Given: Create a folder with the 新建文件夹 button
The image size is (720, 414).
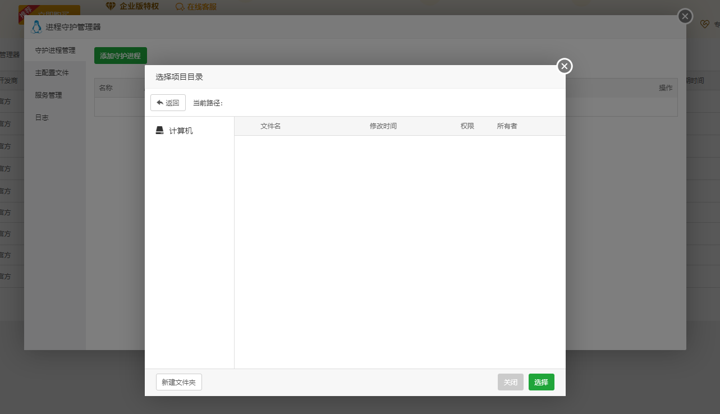Looking at the screenshot, I should pos(178,381).
